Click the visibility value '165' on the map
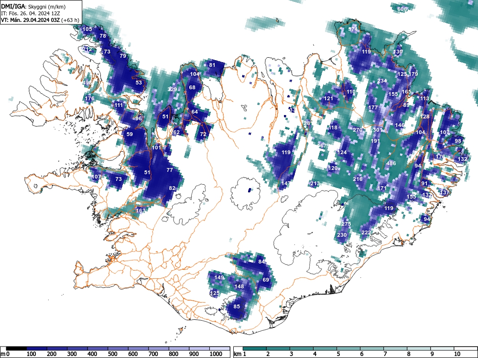 pos(406,92)
